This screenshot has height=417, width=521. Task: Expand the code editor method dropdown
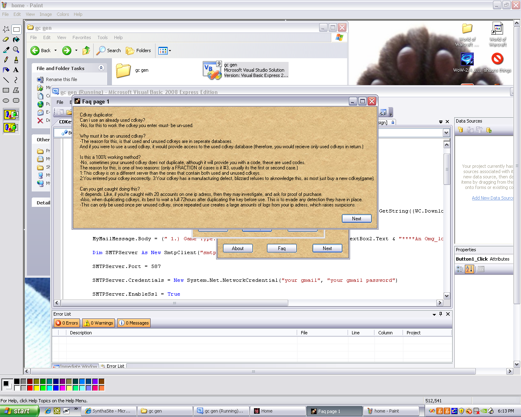[x=446, y=133]
